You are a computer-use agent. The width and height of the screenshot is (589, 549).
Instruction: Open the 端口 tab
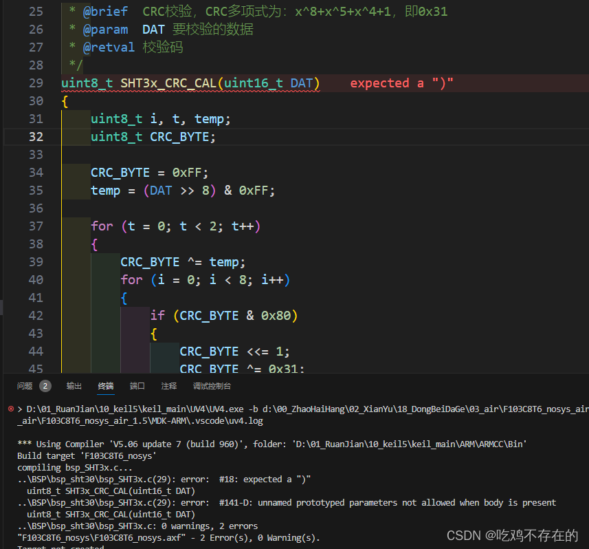(137, 386)
